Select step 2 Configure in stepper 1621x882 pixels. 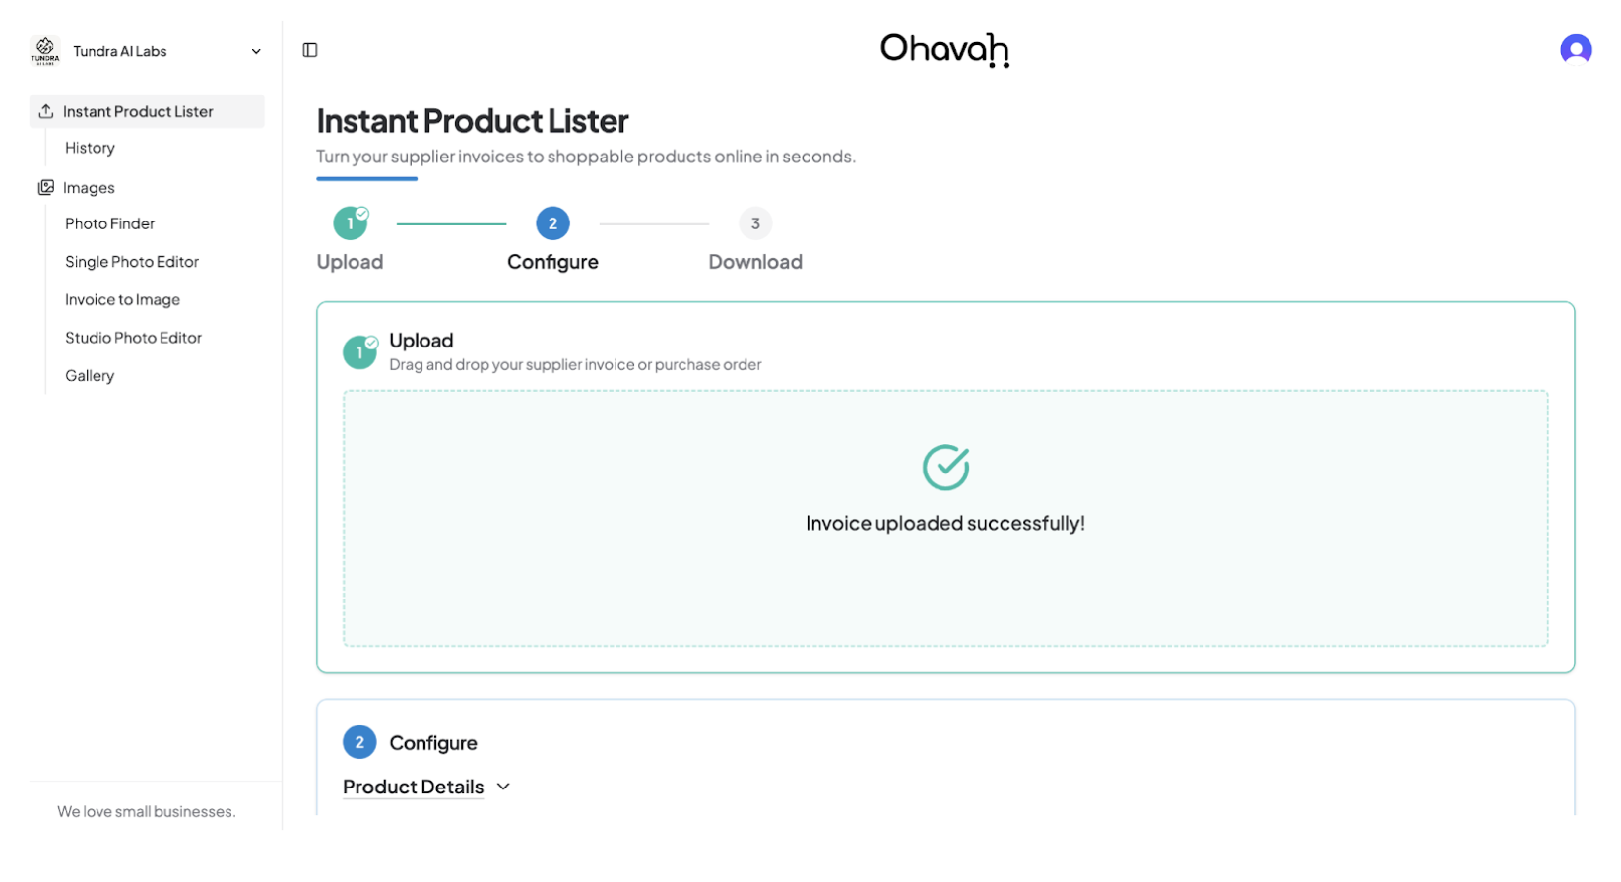click(x=552, y=224)
